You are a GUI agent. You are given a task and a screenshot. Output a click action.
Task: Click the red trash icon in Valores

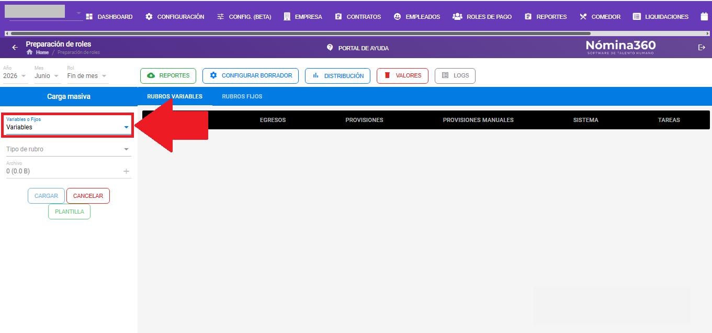[x=388, y=75]
